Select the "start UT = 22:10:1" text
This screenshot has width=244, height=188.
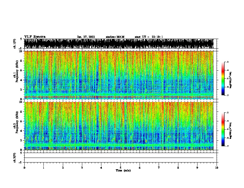click(149, 37)
